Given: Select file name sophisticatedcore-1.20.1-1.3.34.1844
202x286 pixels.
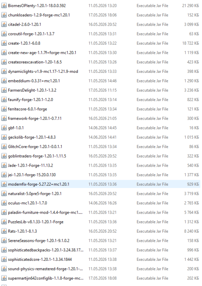Looking at the screenshot, I should (x=40, y=259).
